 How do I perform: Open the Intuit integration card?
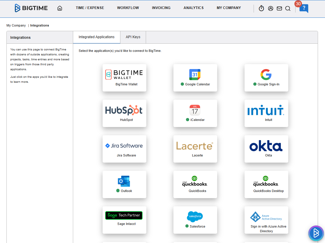(x=266, y=113)
